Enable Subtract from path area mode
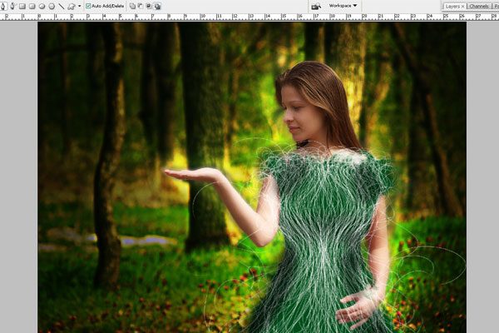 (141, 6)
